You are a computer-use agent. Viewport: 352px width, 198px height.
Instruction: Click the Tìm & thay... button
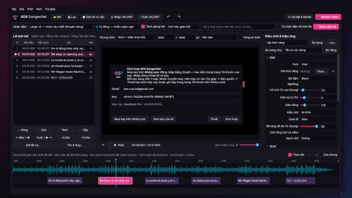pyautogui.click(x=75, y=145)
